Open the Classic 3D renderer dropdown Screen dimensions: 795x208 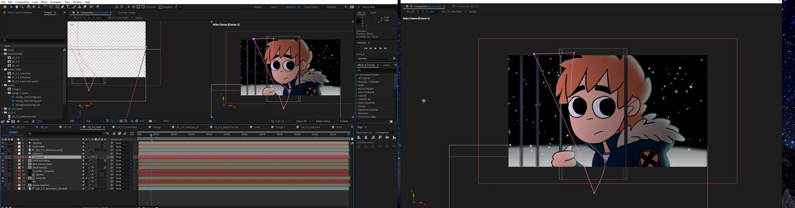coord(303,121)
